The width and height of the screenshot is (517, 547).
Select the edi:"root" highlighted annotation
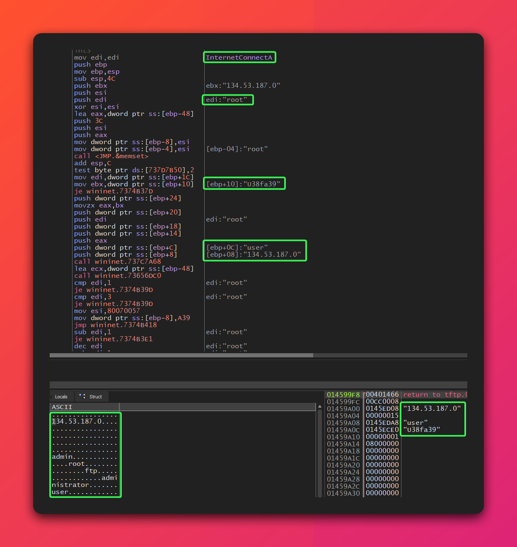227,99
